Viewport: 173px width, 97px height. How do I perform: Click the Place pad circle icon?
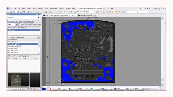107,12
